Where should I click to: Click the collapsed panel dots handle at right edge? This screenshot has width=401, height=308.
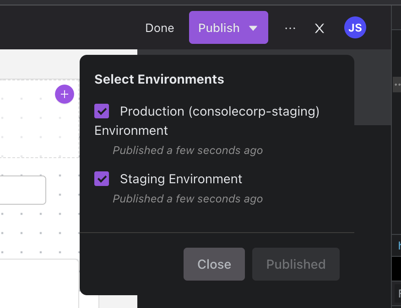click(x=397, y=85)
